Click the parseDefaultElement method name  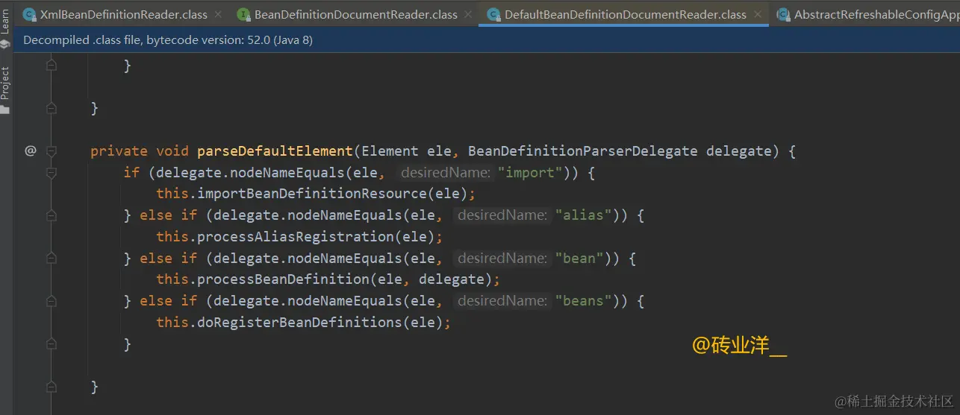pos(275,151)
